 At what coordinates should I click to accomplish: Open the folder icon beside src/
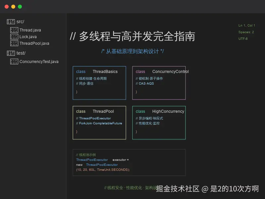pos(10,21)
